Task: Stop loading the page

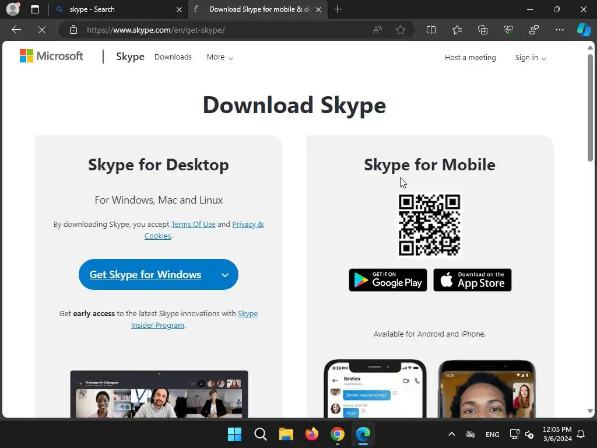Action: coord(42,30)
